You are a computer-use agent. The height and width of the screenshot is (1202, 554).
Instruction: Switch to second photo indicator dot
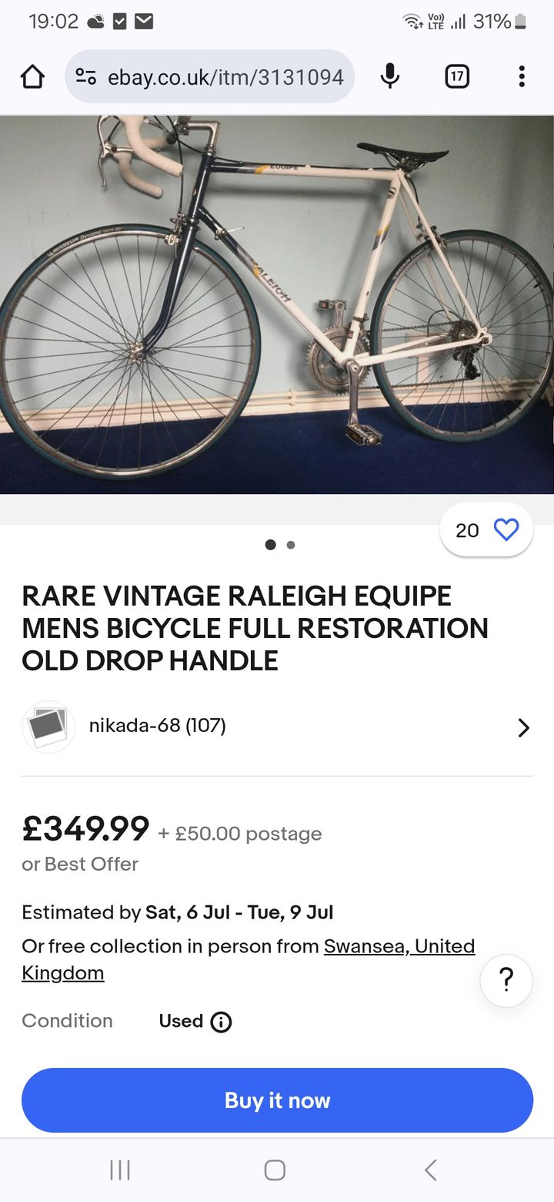[x=291, y=545]
